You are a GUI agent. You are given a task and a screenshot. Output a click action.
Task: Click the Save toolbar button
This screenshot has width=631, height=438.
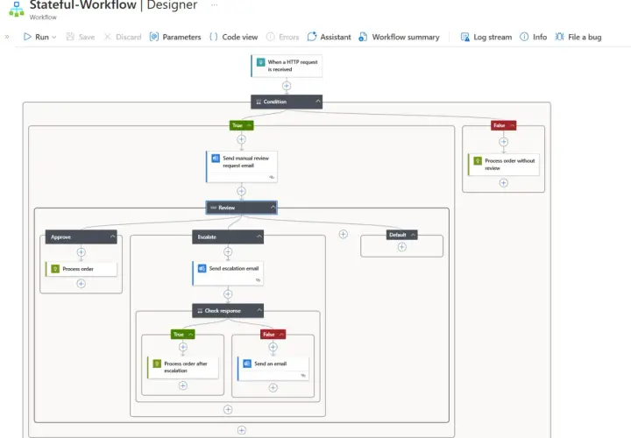tap(81, 37)
